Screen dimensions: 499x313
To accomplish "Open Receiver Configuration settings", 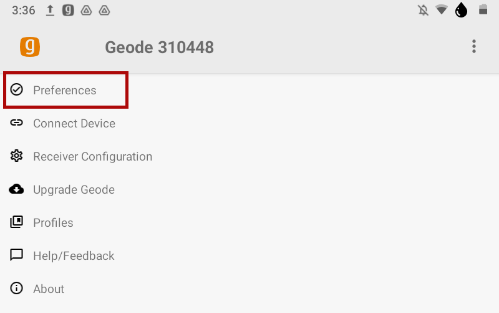I will tap(92, 157).
